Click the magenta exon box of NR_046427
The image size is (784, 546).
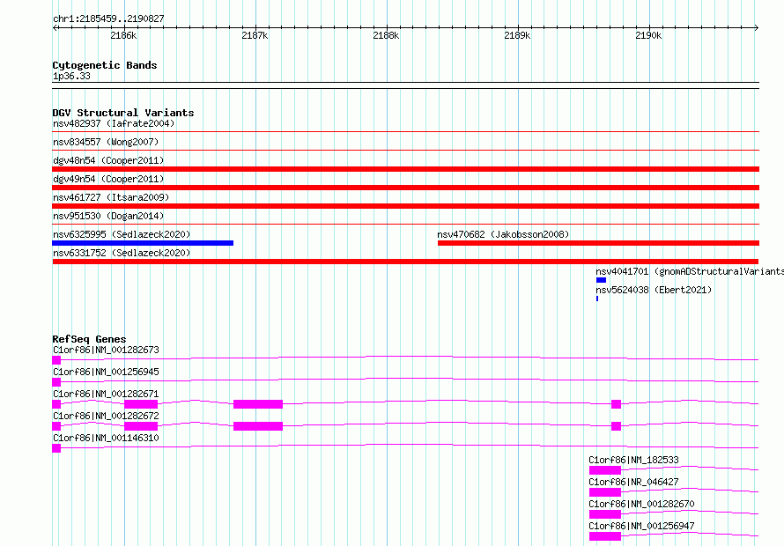point(605,492)
